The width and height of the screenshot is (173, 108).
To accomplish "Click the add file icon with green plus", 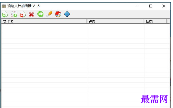I will coord(5,14).
